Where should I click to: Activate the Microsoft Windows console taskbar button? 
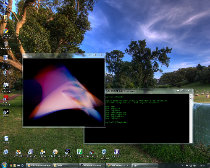pos(92,165)
